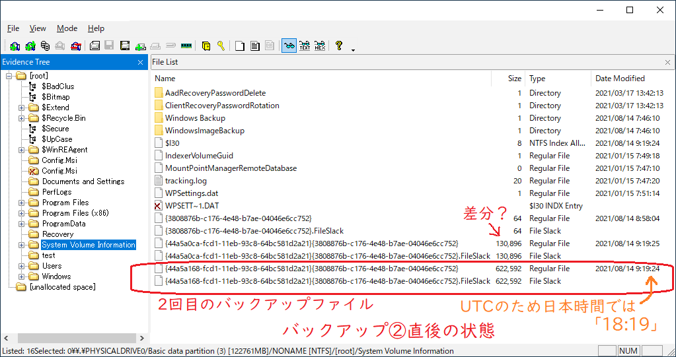Expand the Users folder
The image size is (676, 357).
22,266
